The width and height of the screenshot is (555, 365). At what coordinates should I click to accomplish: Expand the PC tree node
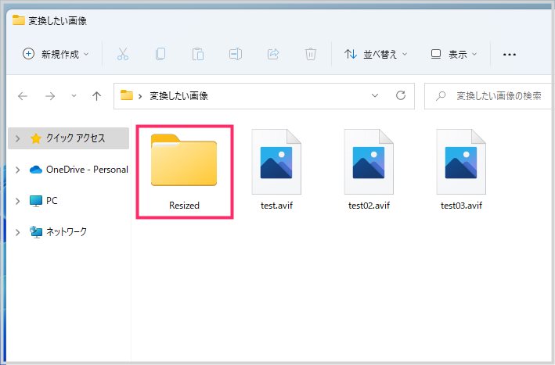[x=17, y=201]
